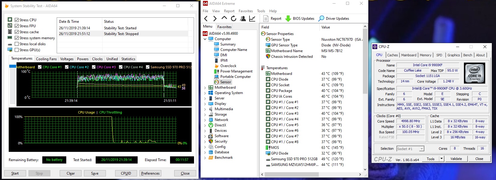Expand the Motherboard tree node

click(x=205, y=88)
